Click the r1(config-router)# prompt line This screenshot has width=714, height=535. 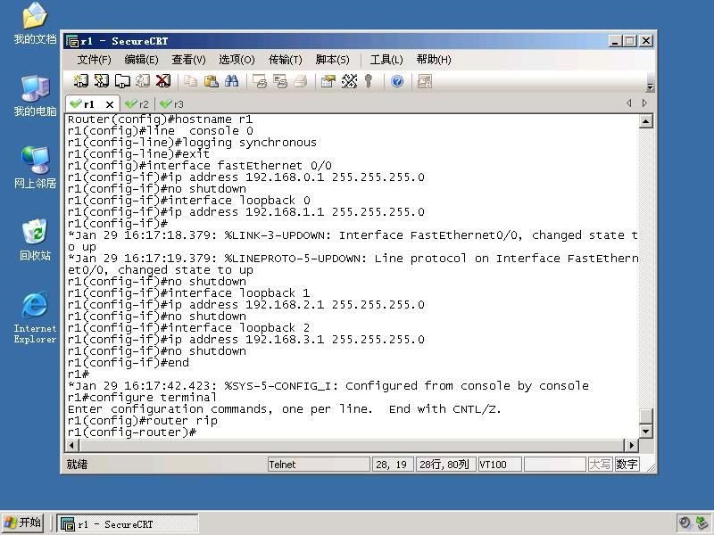point(132,432)
